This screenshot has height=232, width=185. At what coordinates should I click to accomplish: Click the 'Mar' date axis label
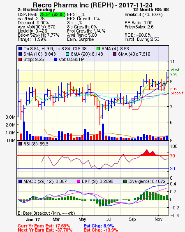tap(56, 219)
